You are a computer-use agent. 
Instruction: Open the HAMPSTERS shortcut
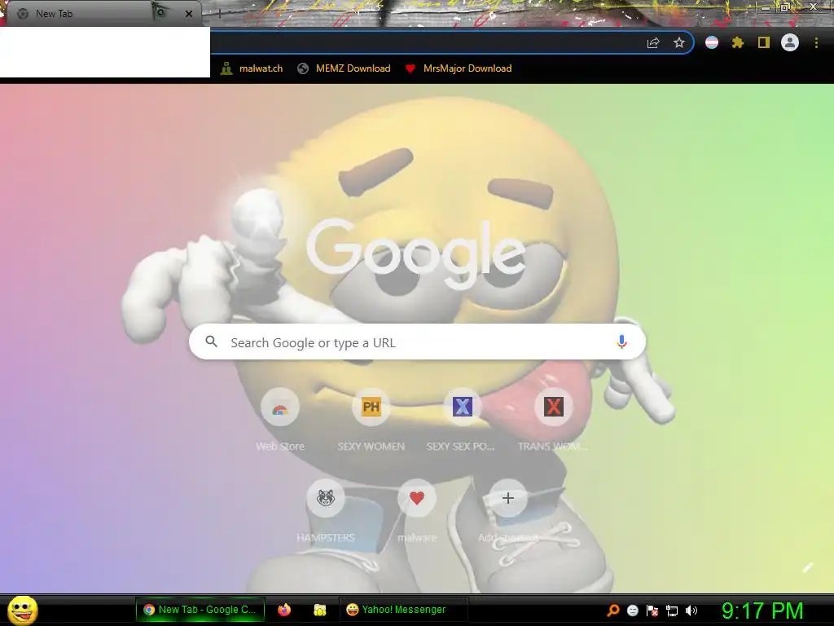click(x=326, y=512)
